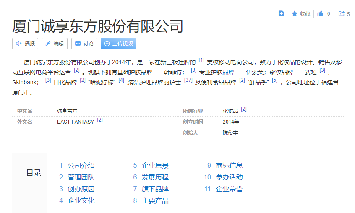This screenshot has width=355, height=213.
Task: Click the 所属行业 field label
Action: [193, 111]
